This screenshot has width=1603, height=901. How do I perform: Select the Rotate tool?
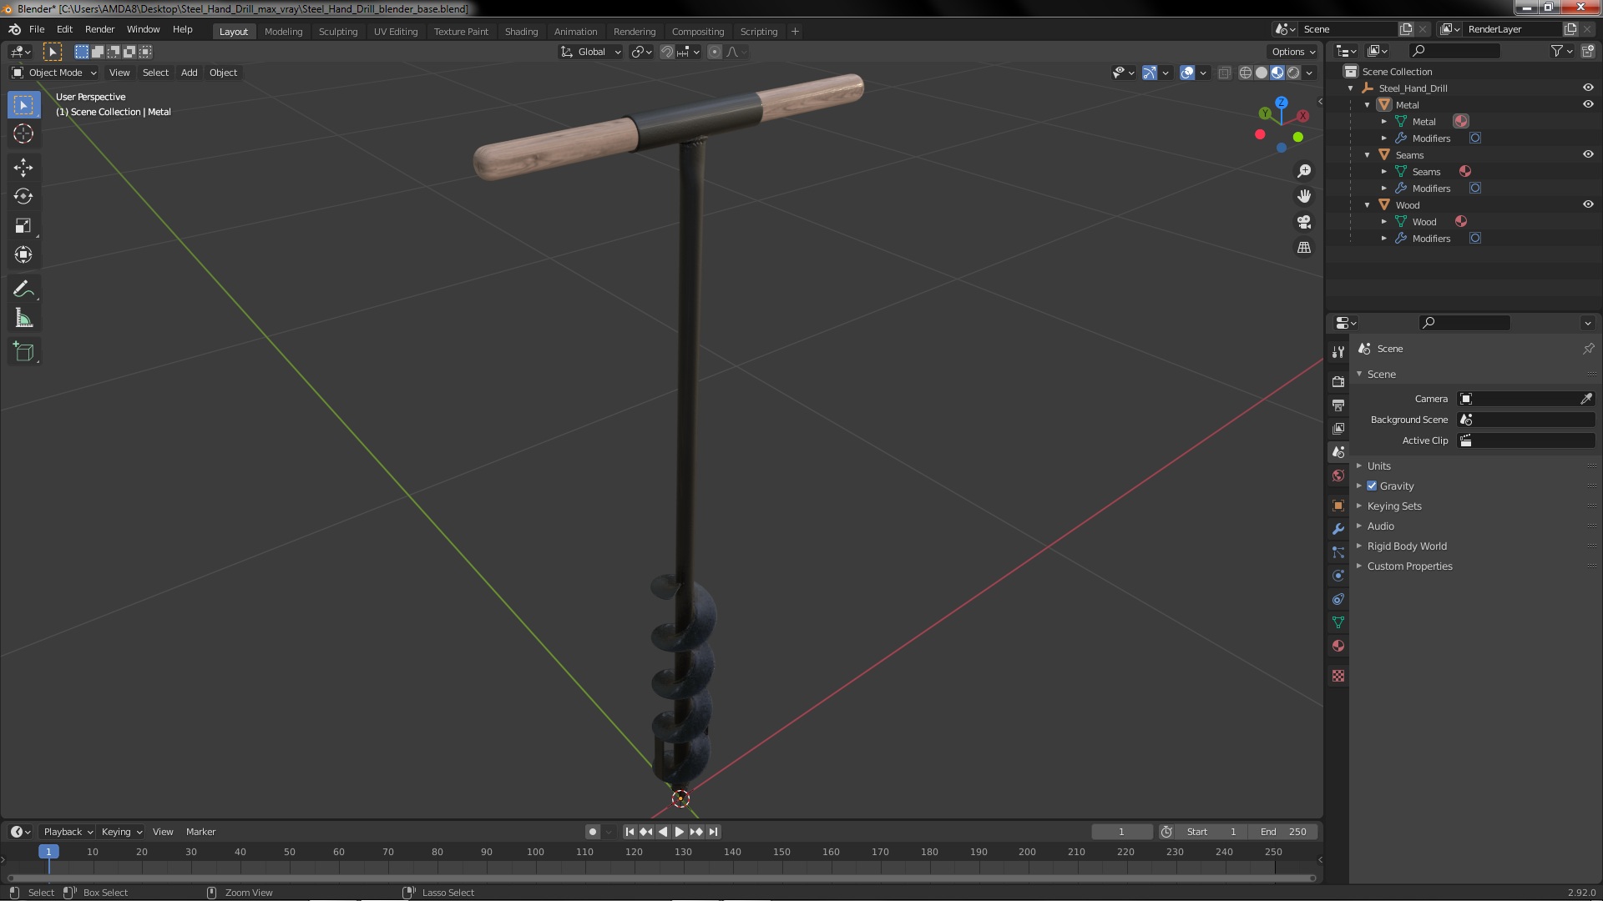[23, 197]
